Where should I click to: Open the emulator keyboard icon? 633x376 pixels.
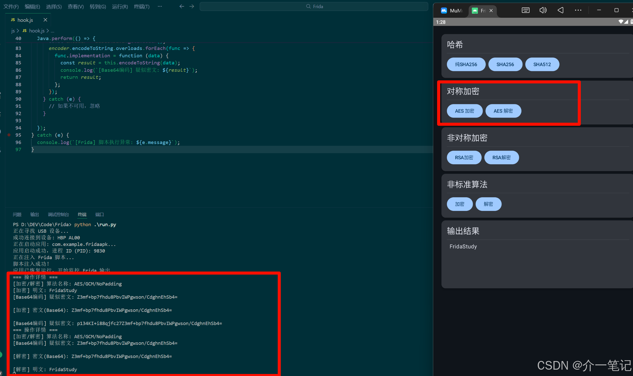tap(525, 10)
